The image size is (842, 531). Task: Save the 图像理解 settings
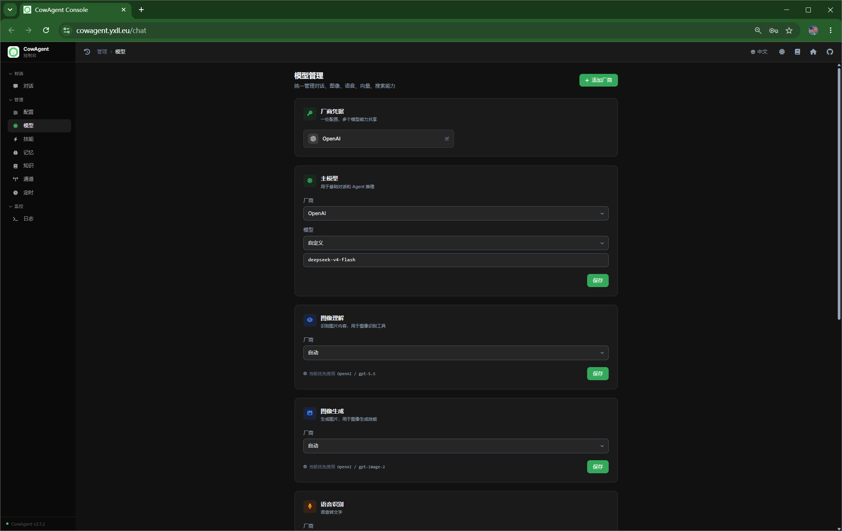coord(598,374)
